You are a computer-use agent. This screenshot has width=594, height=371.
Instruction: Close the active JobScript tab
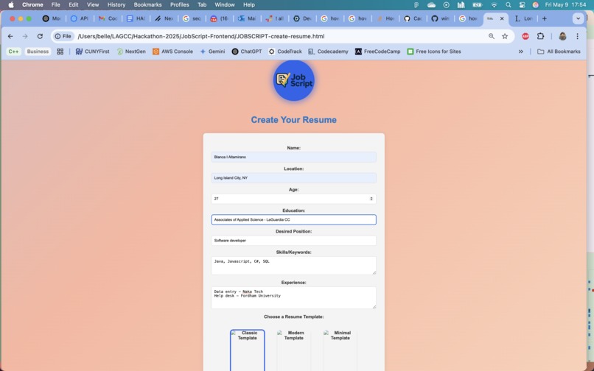click(x=502, y=18)
